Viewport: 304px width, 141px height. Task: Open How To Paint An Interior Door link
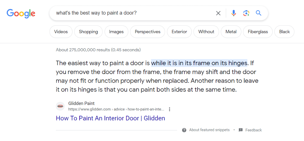coord(110,118)
